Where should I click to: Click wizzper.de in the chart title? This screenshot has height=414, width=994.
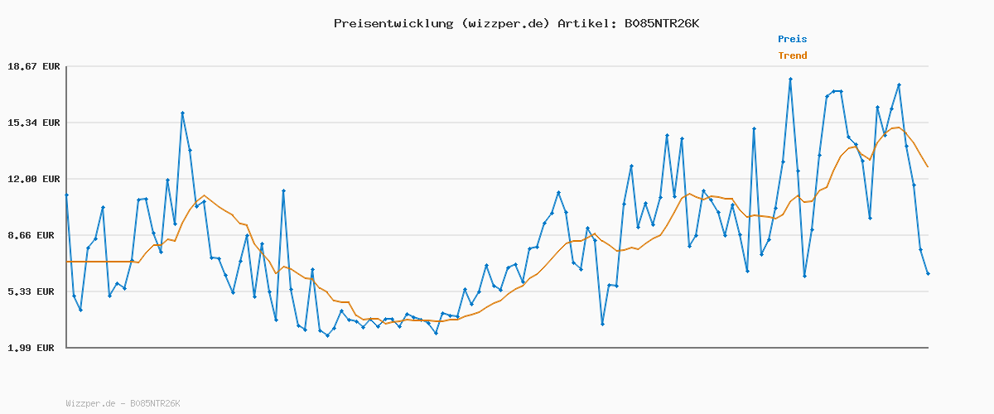(x=504, y=23)
